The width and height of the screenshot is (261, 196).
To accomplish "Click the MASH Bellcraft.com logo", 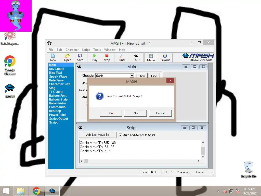I will tap(198, 57).
